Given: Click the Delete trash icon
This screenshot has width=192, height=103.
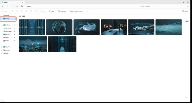Looking at the screenshot, I should point(36,11).
